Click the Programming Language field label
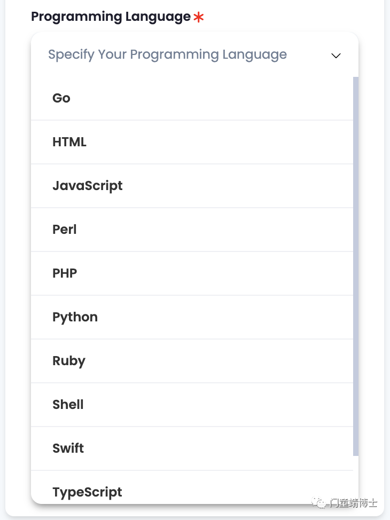 click(111, 17)
